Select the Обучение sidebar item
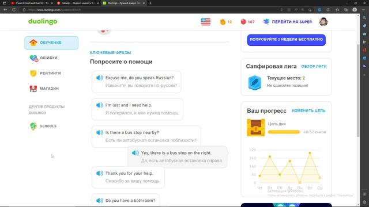369x207 pixels. point(51,43)
